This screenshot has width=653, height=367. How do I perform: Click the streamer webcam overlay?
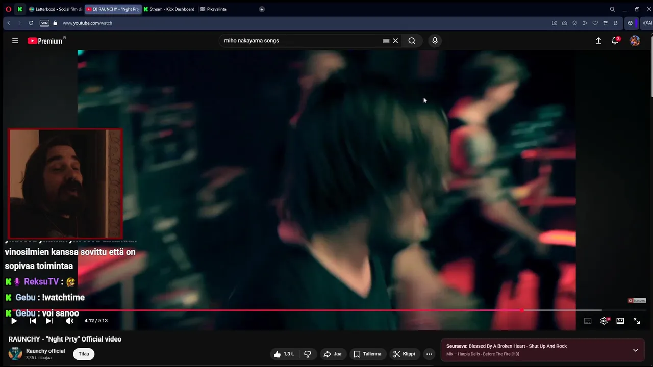(65, 183)
